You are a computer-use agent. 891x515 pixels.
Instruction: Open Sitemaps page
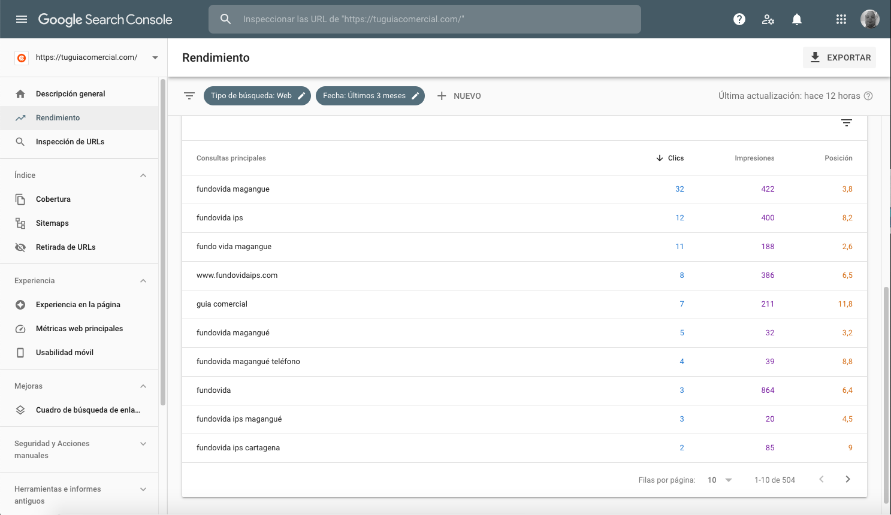point(79,223)
